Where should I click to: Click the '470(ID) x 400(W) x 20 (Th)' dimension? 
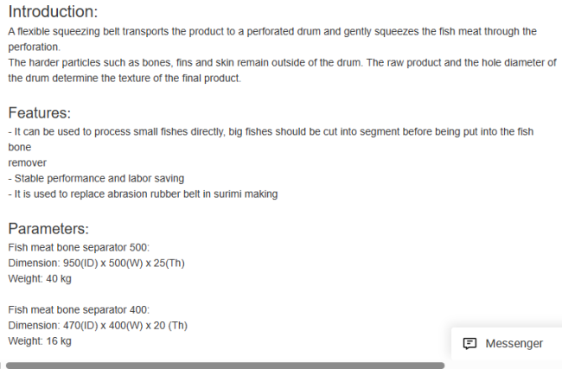pos(125,326)
